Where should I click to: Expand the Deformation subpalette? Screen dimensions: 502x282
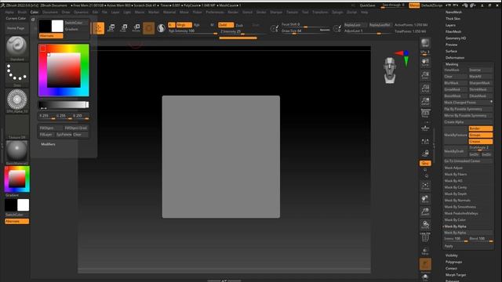click(455, 58)
